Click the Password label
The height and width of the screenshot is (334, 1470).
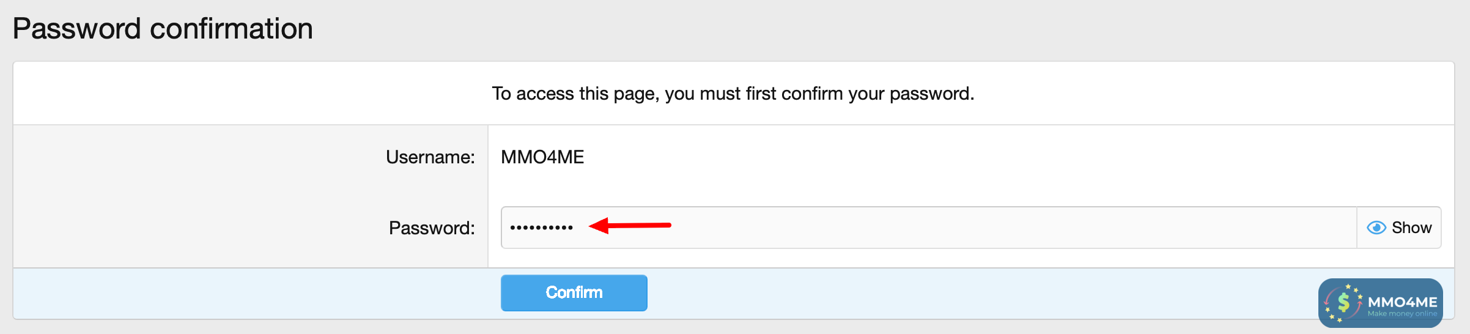(432, 228)
